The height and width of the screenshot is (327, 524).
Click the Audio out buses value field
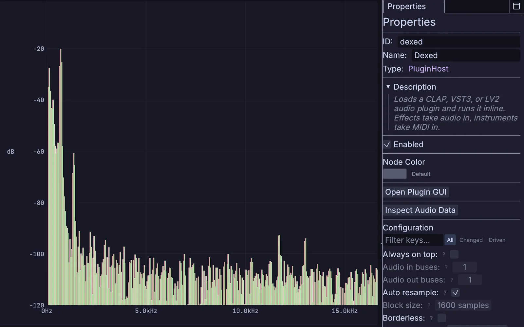pos(470,280)
